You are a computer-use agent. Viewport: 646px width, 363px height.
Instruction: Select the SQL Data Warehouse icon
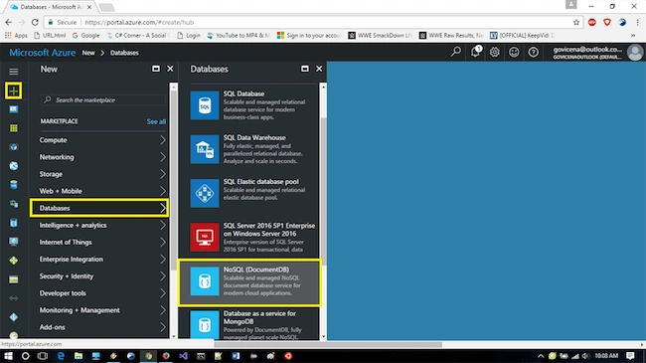[x=205, y=149]
